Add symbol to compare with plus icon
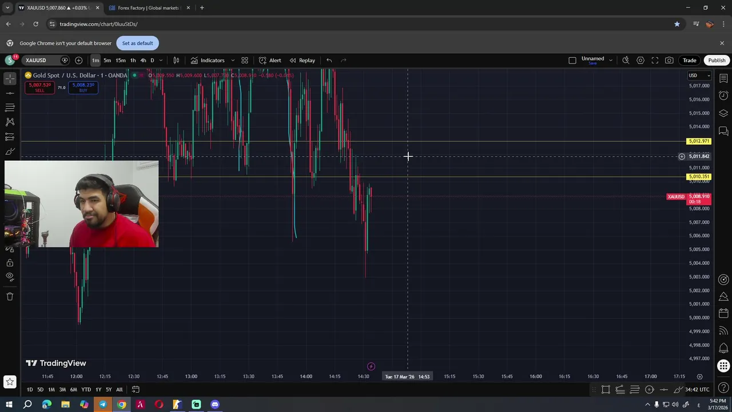 click(78, 60)
